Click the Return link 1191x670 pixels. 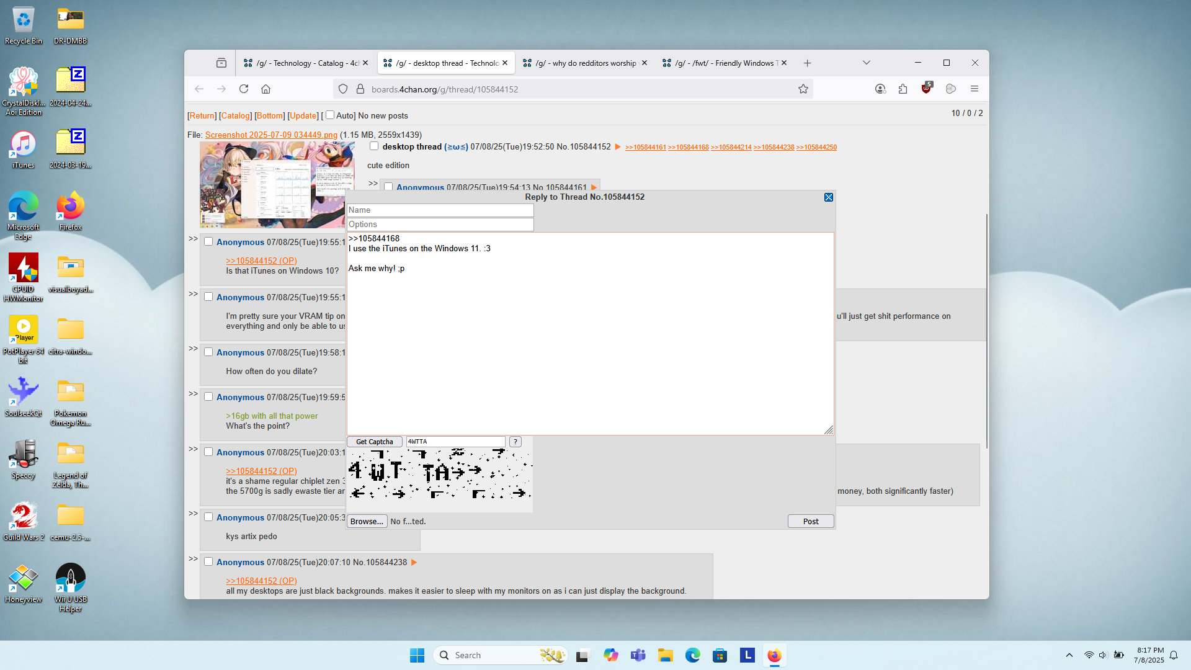pos(202,116)
